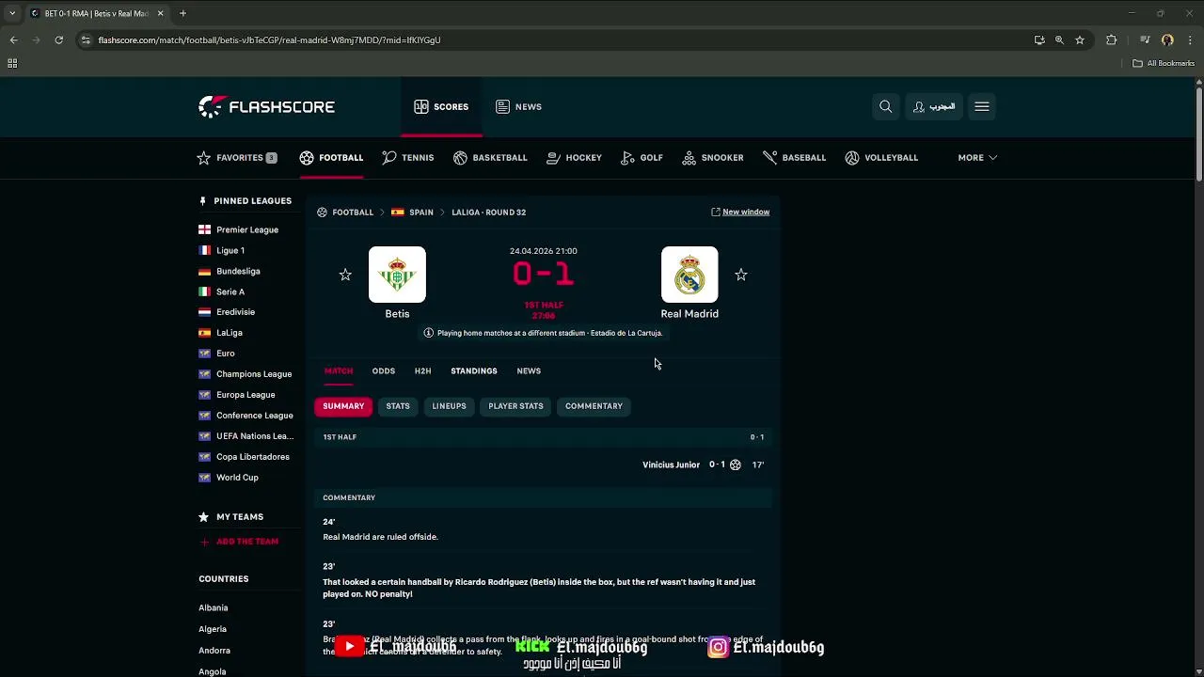Open the All Bookmarks folder
1204x677 pixels.
pyautogui.click(x=1164, y=63)
